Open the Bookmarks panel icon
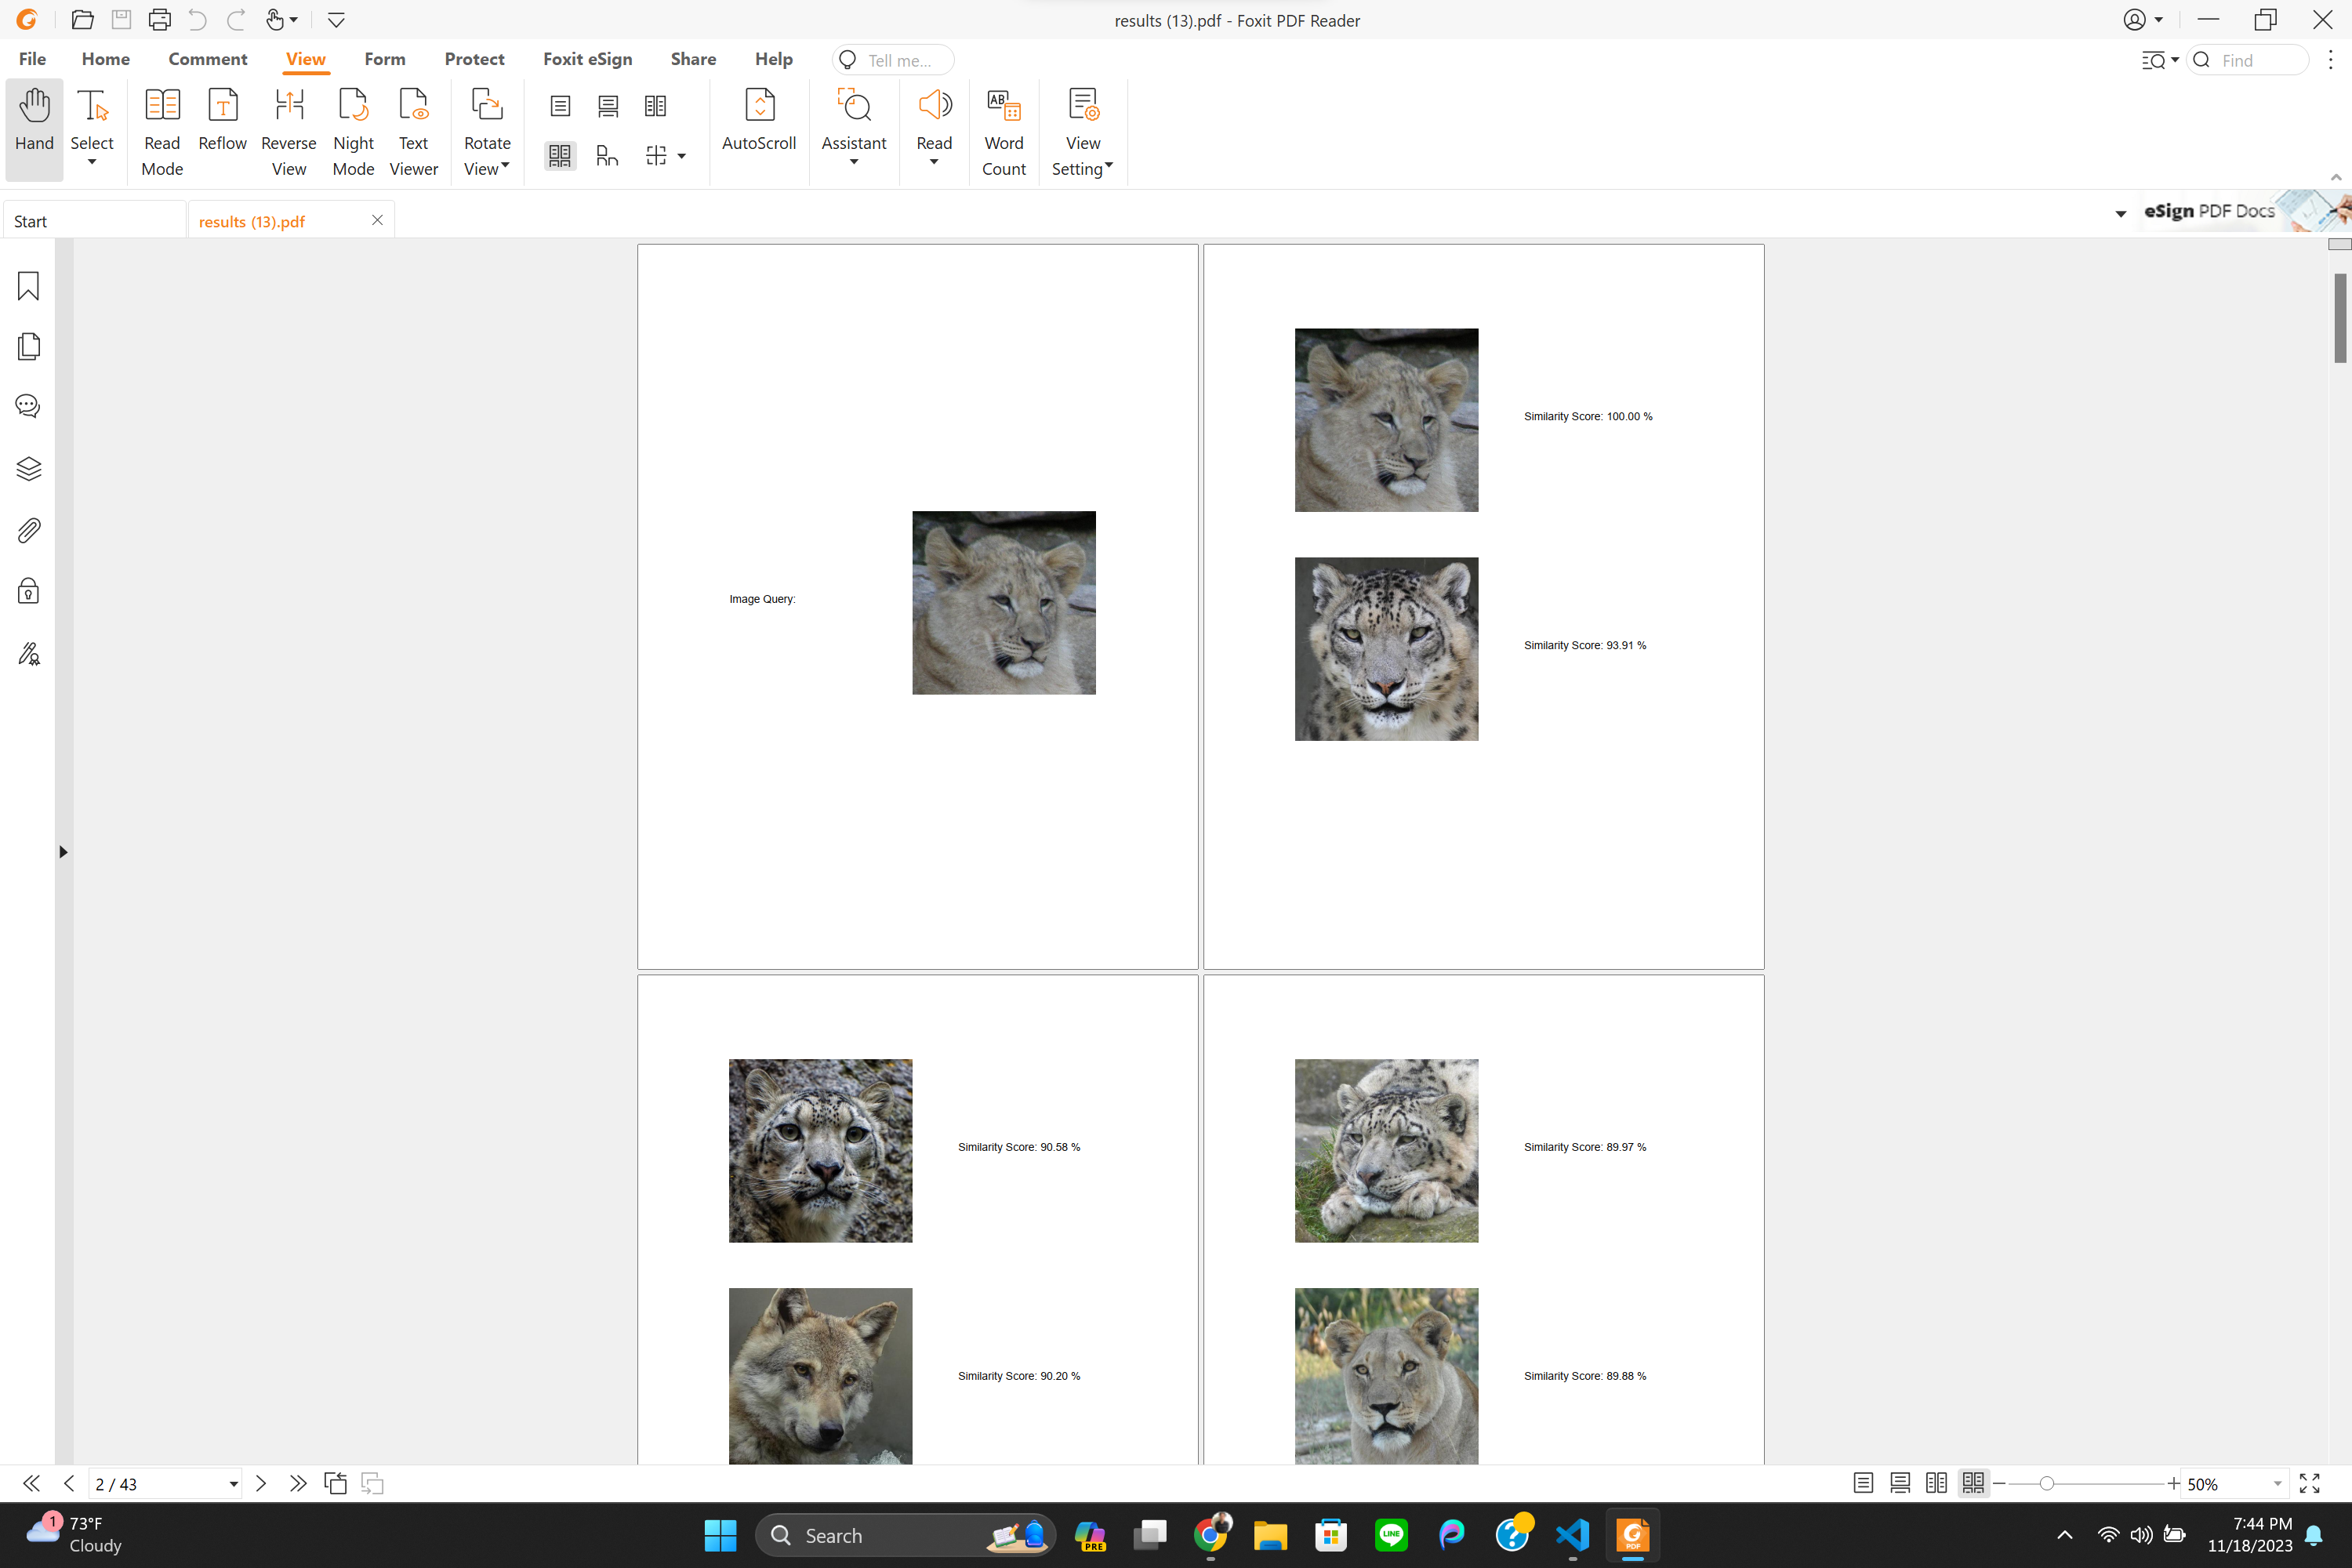Viewport: 2352px width, 1568px height. (x=28, y=286)
